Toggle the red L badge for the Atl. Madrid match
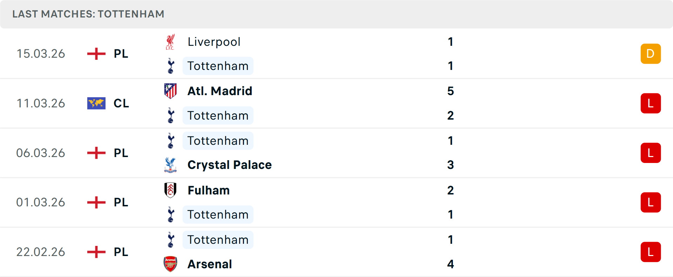 pos(651,103)
